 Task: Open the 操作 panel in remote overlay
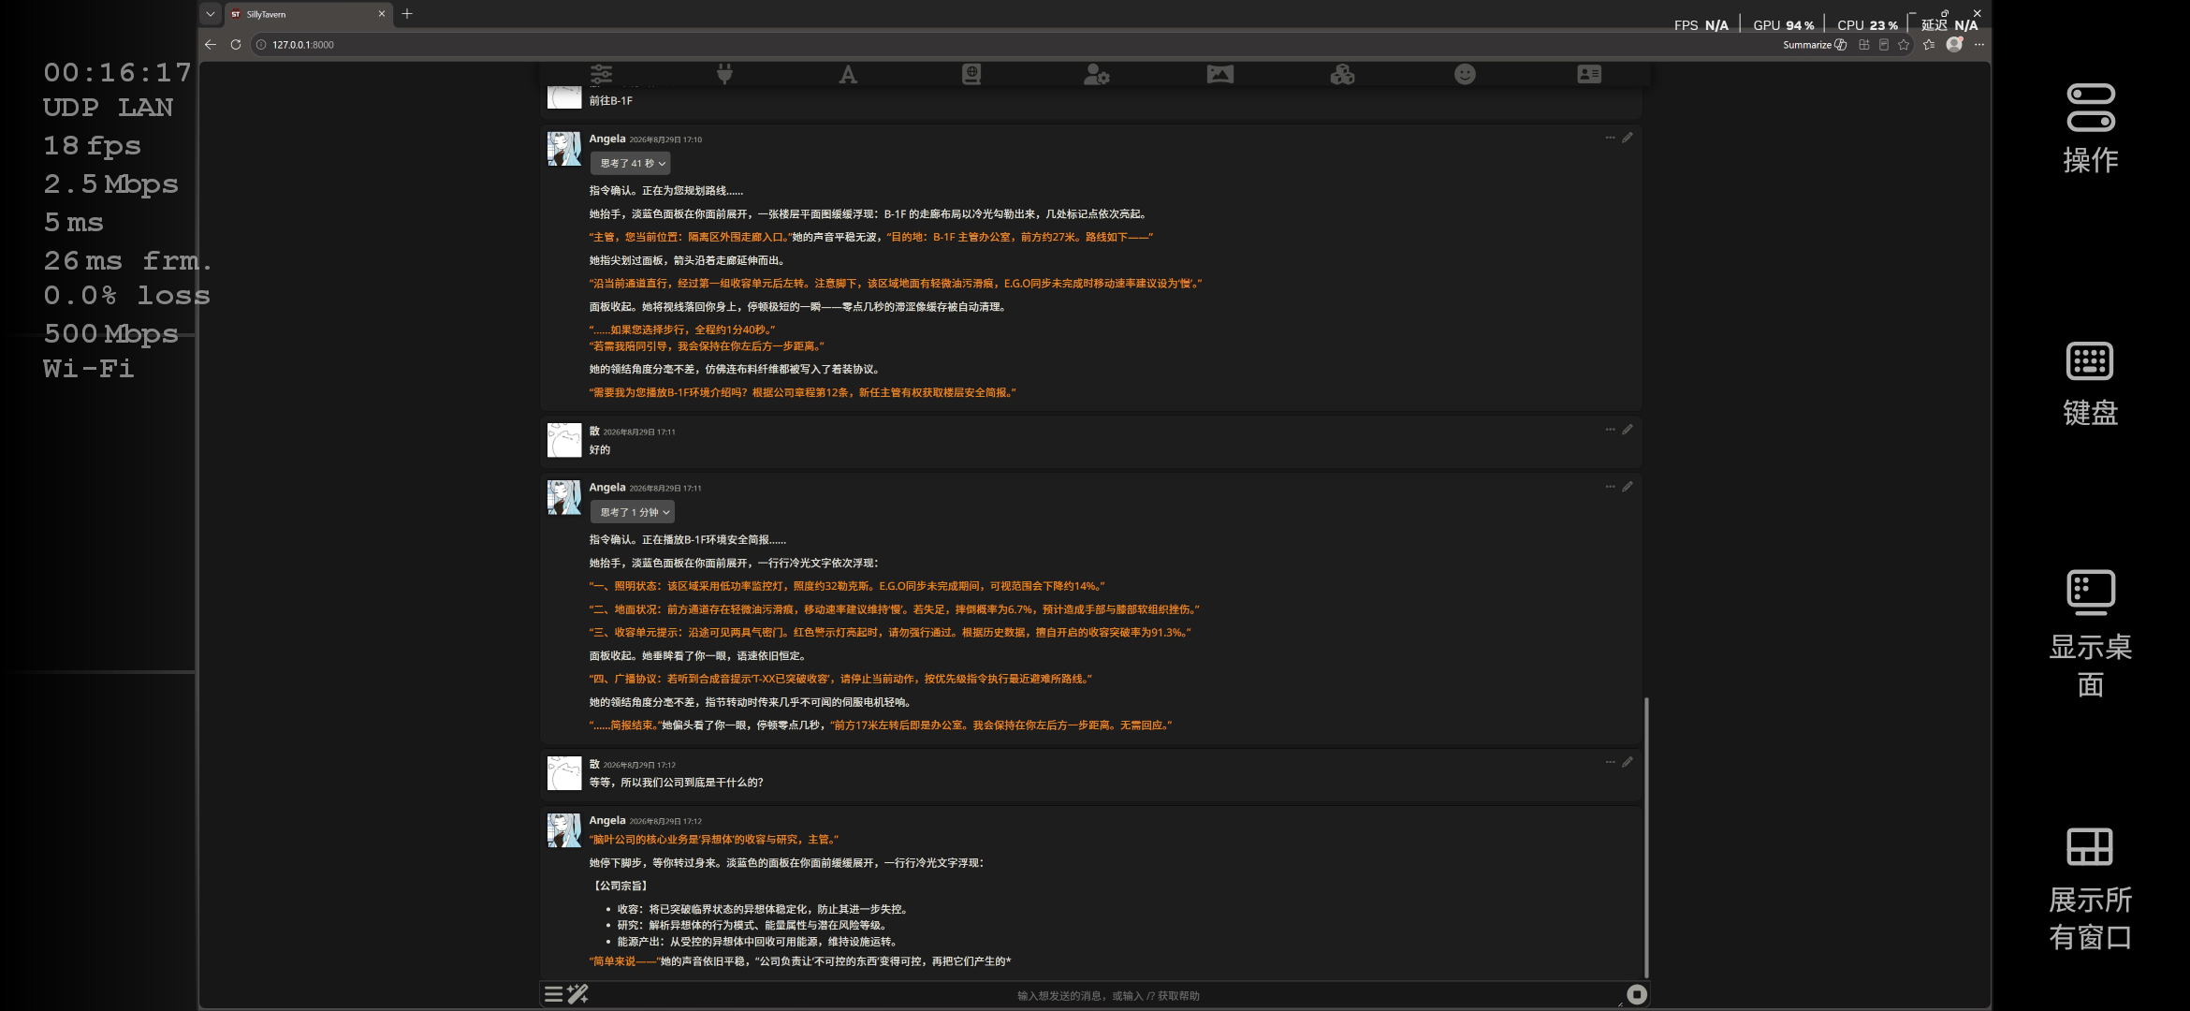(x=2090, y=128)
